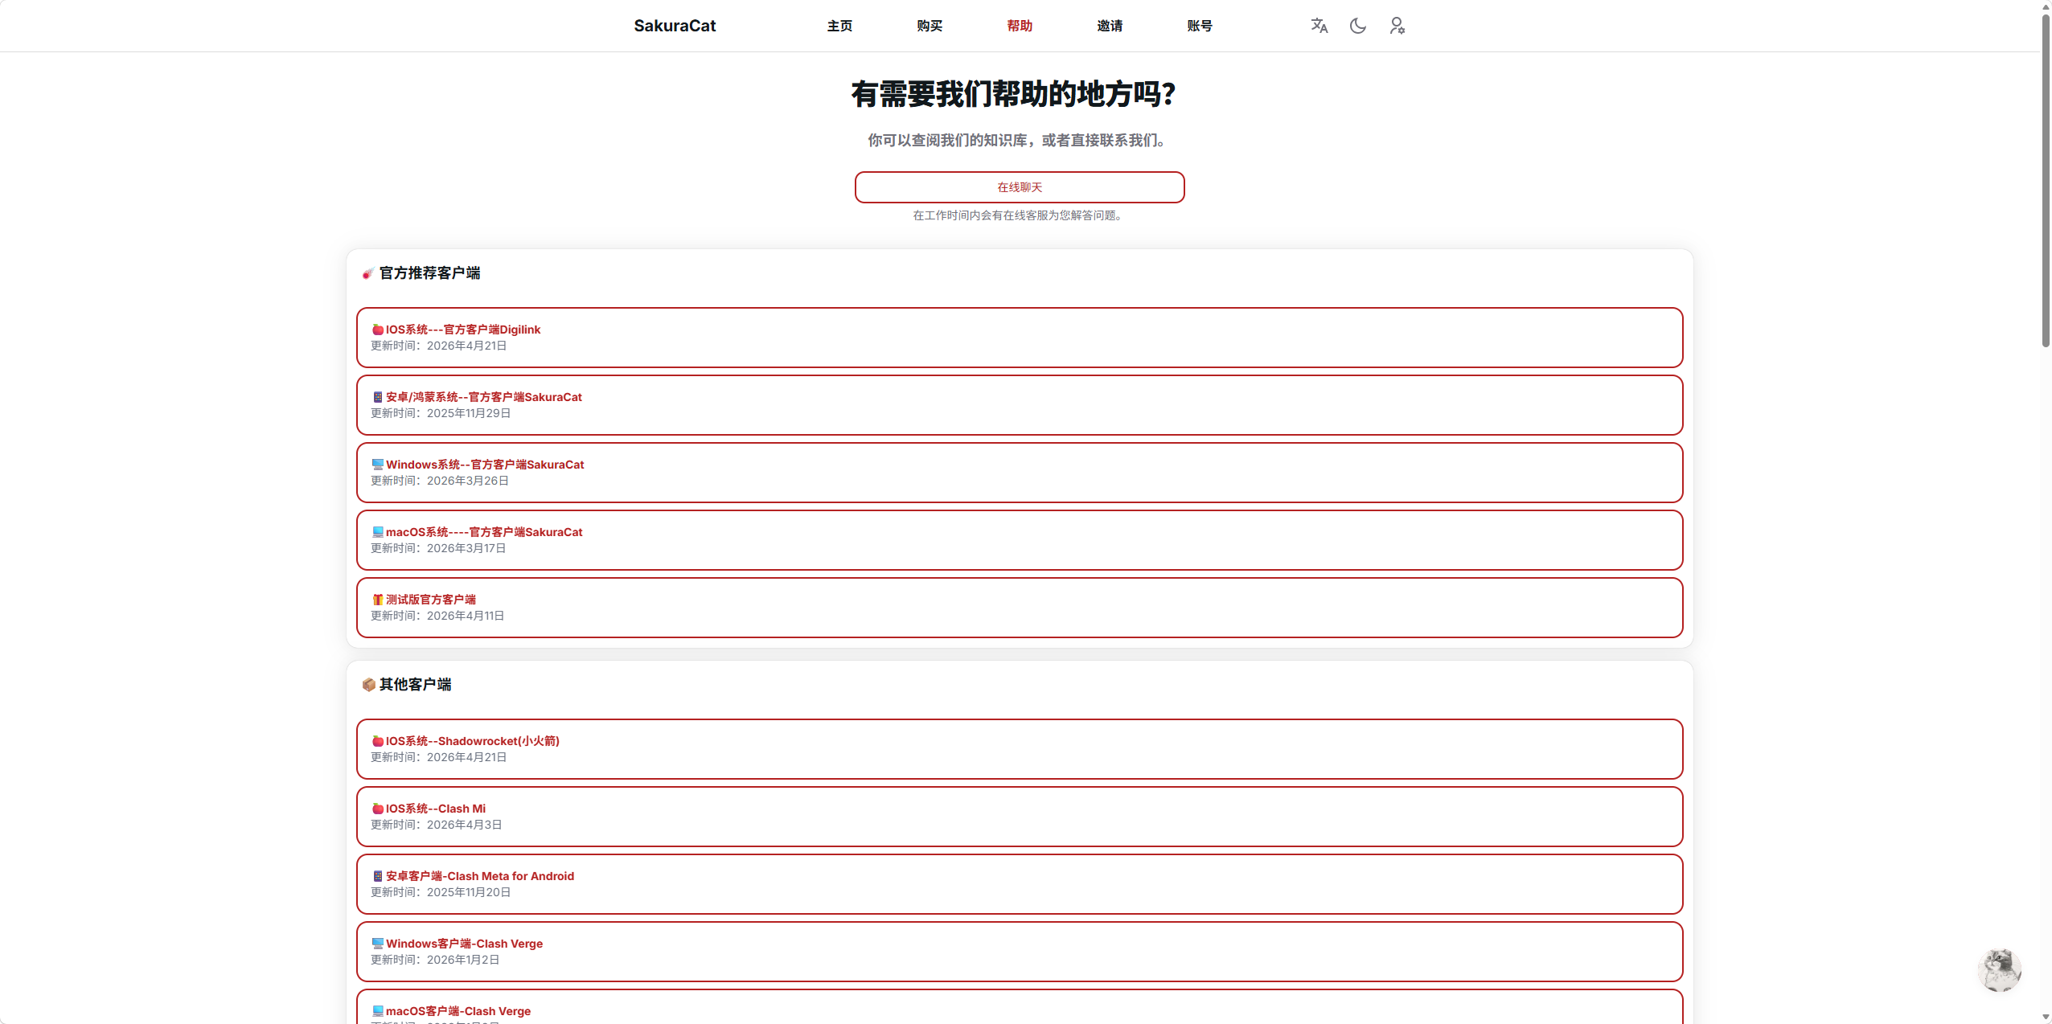Open 测试版官方客户端 article
The image size is (2052, 1024).
click(x=1020, y=608)
